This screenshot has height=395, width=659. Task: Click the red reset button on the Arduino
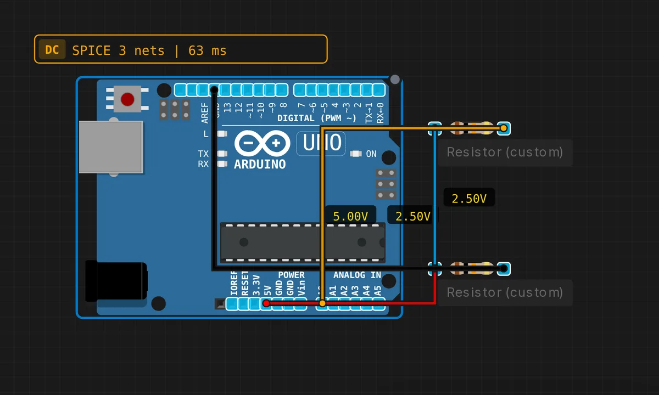127,99
